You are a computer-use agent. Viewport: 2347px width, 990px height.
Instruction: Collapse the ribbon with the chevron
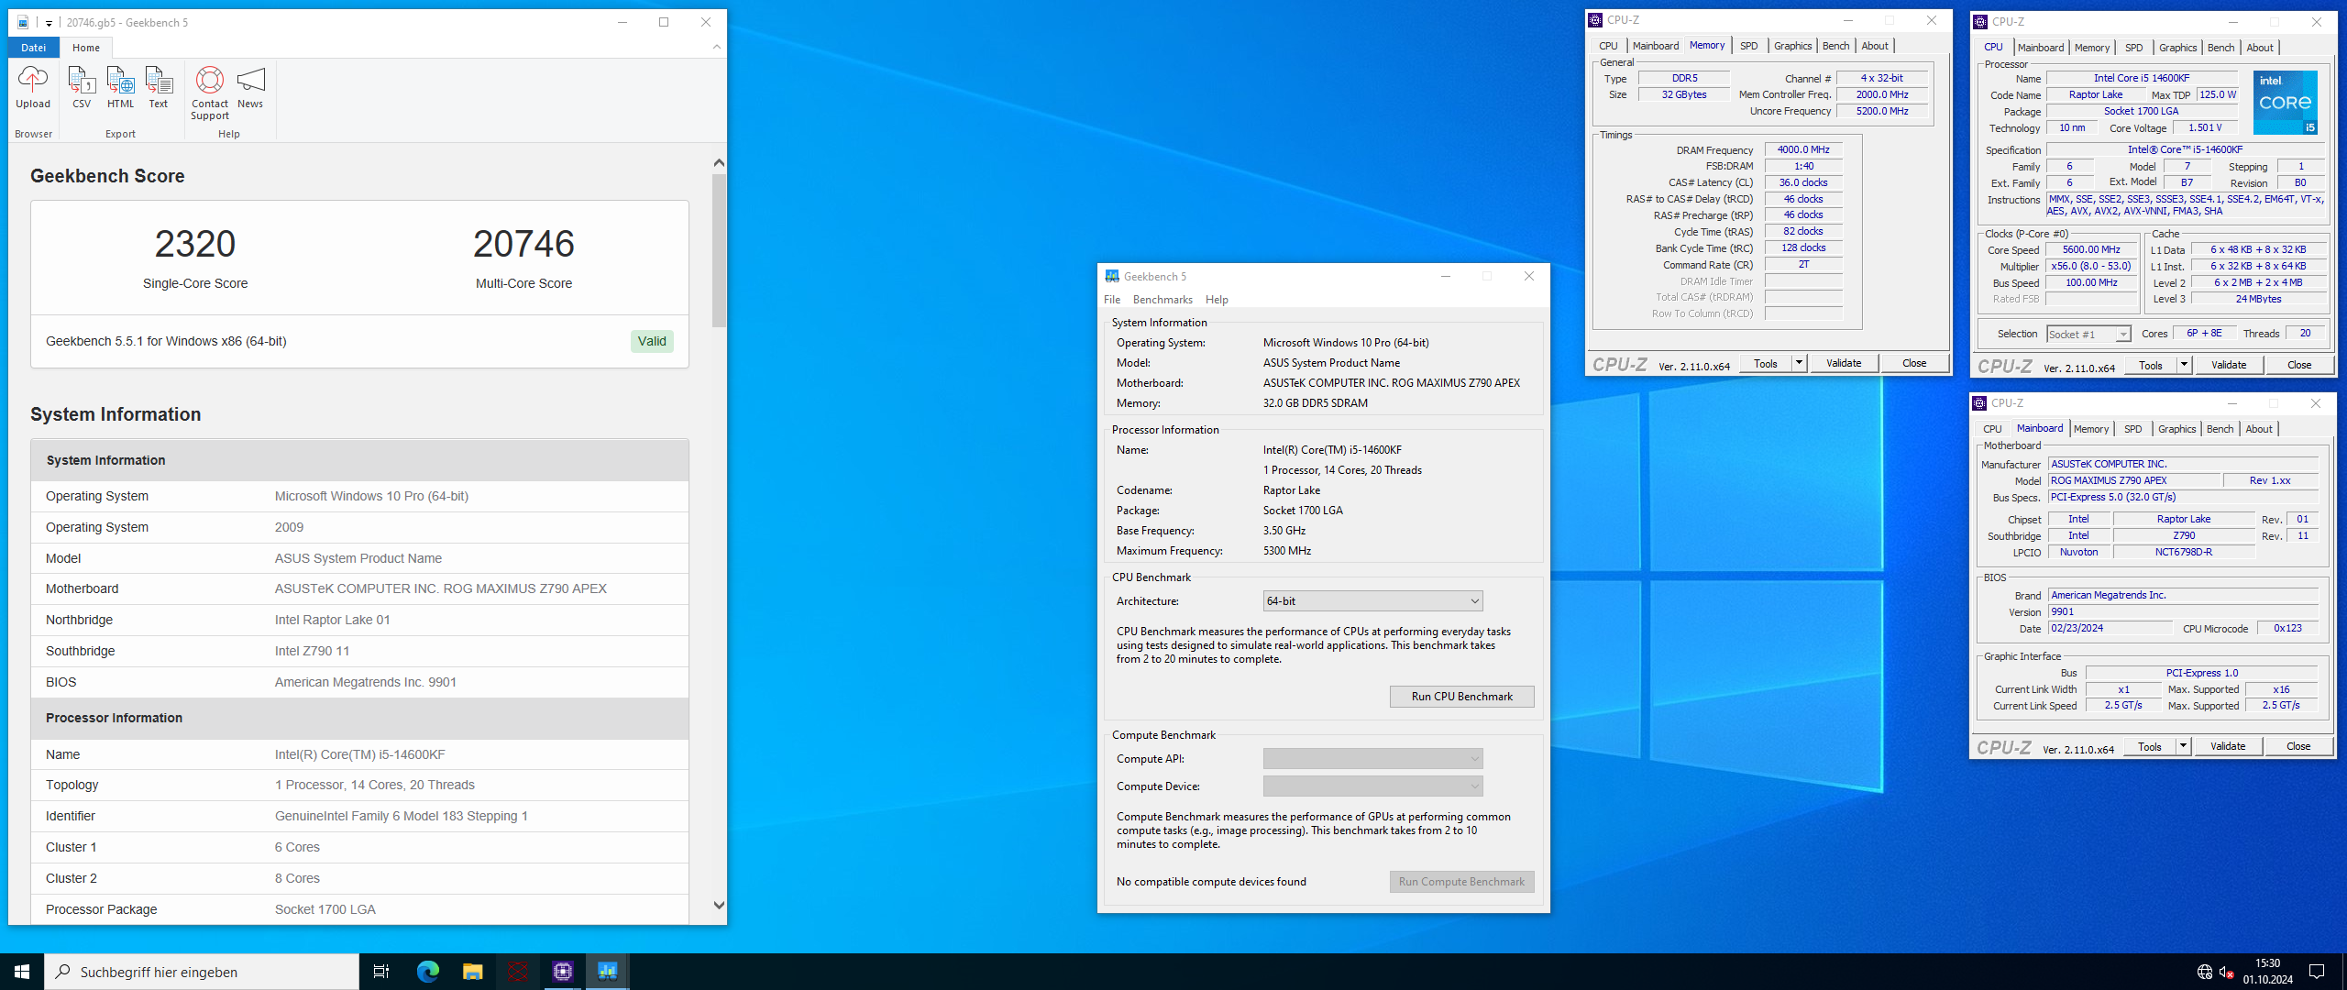pos(717,47)
